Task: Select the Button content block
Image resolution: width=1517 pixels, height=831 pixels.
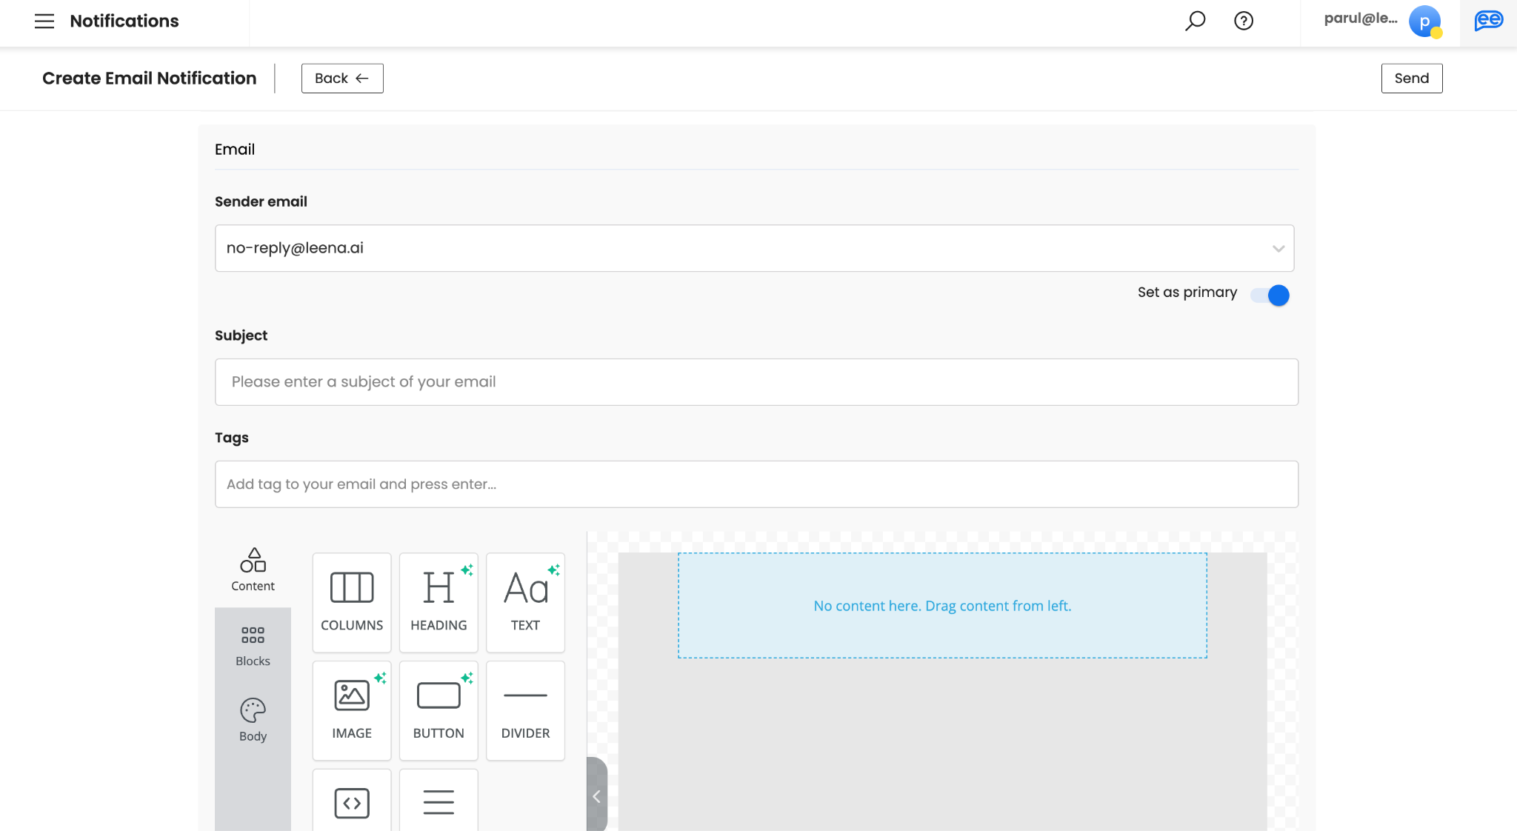Action: (439, 710)
